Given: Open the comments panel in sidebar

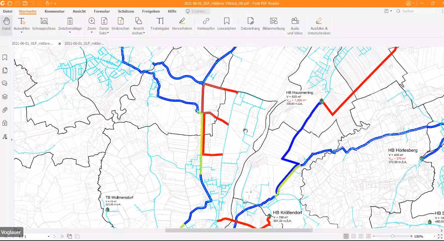Looking at the screenshot, I should [5, 83].
